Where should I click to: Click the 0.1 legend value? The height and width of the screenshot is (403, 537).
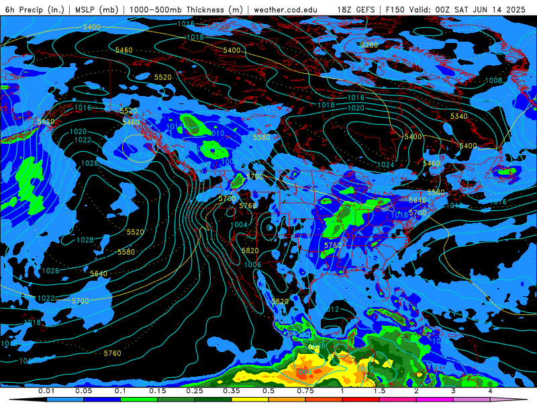(120, 391)
